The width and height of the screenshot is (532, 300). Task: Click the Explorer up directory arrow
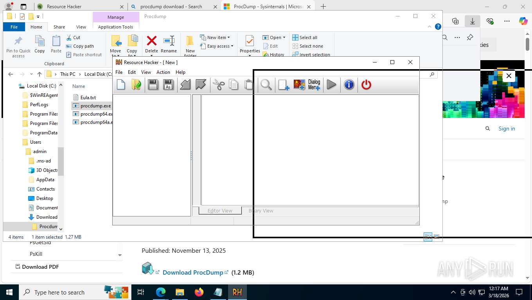(x=39, y=74)
